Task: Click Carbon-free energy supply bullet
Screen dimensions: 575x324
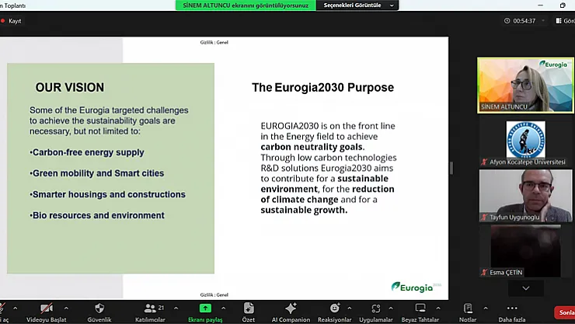Action: click(87, 152)
